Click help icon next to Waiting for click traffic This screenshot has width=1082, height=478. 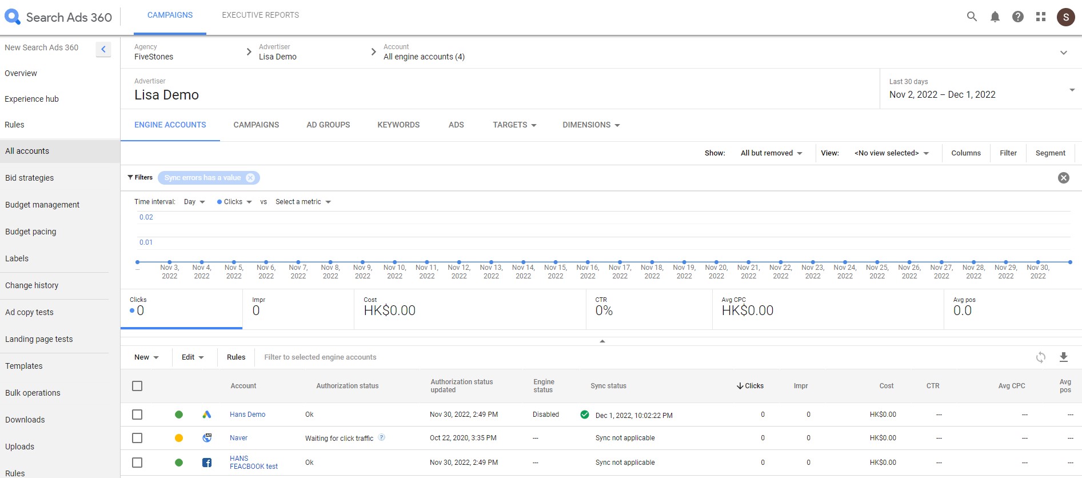(382, 437)
